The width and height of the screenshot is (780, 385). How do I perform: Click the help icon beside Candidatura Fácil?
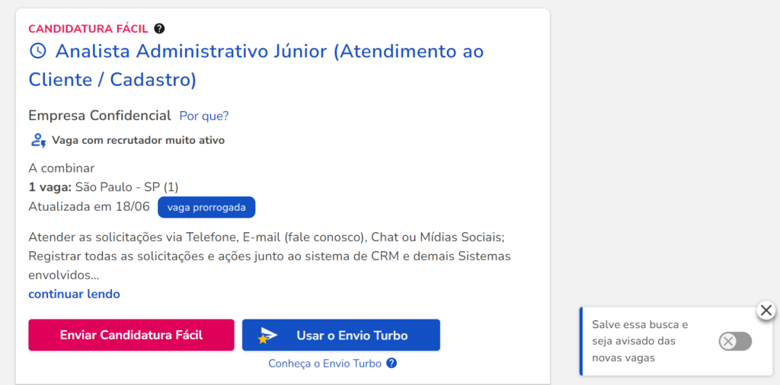pyautogui.click(x=159, y=28)
